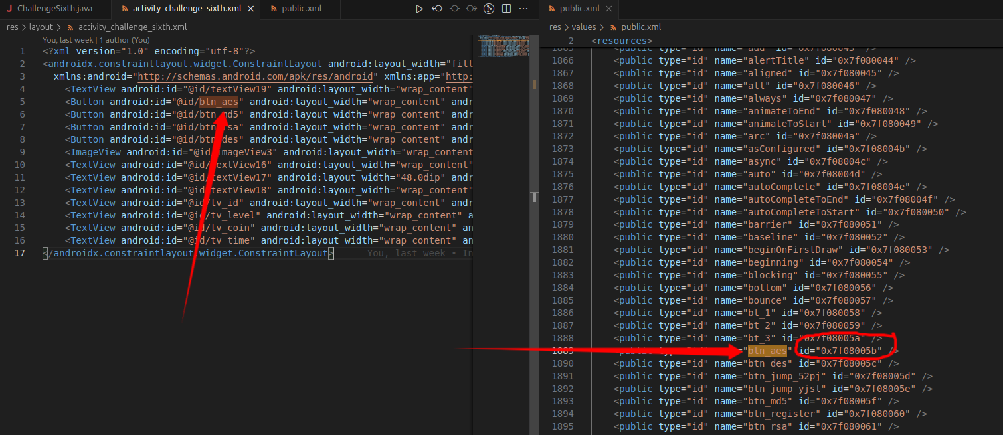This screenshot has height=435, width=1003.
Task: Select highlighted btn_aes in layout file
Action: [219, 102]
